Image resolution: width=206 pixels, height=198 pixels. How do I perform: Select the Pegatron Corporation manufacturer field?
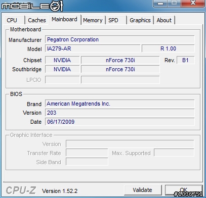click(x=120, y=39)
